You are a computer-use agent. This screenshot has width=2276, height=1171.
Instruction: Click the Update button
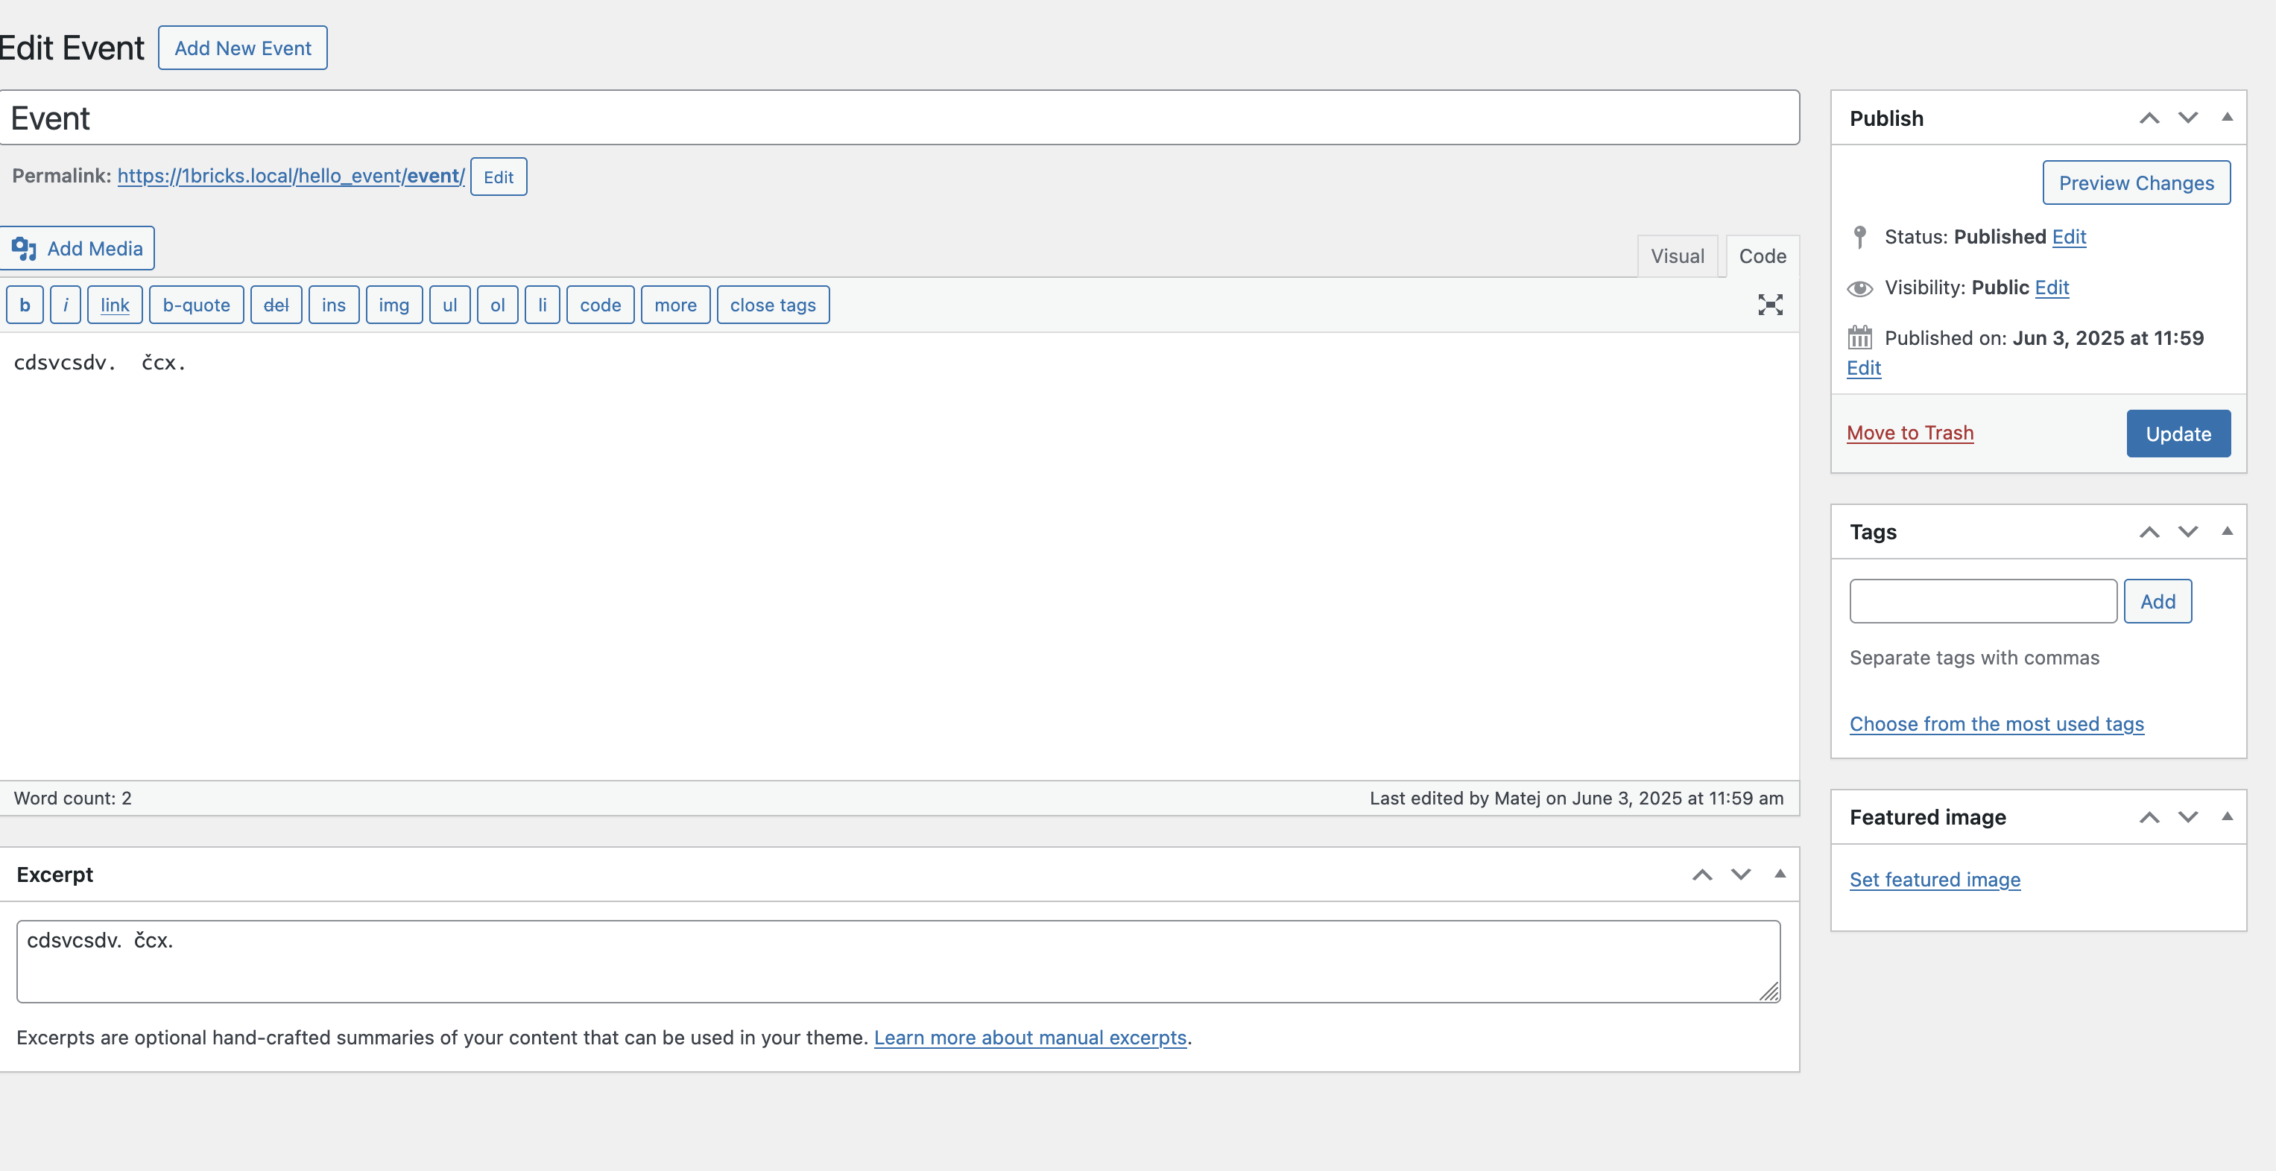click(2179, 434)
